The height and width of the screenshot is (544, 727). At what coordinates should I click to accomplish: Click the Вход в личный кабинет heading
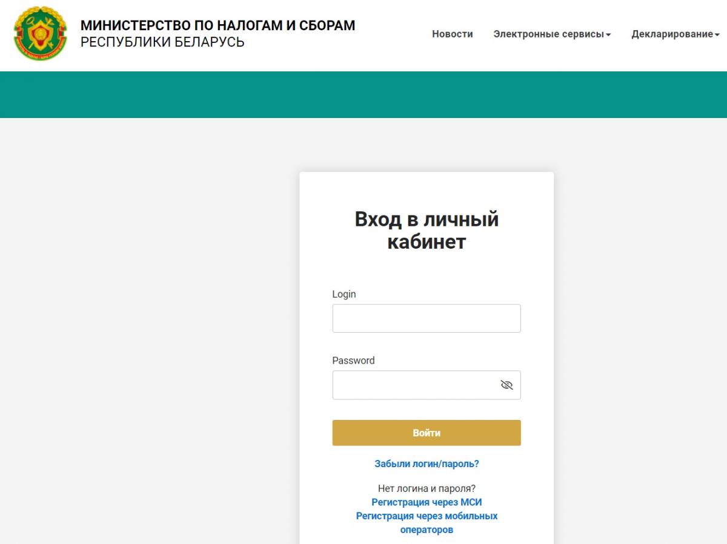click(427, 231)
